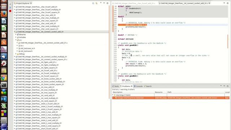
Task: Click the four-color squares launcher icon
Action: [x=4, y=113]
